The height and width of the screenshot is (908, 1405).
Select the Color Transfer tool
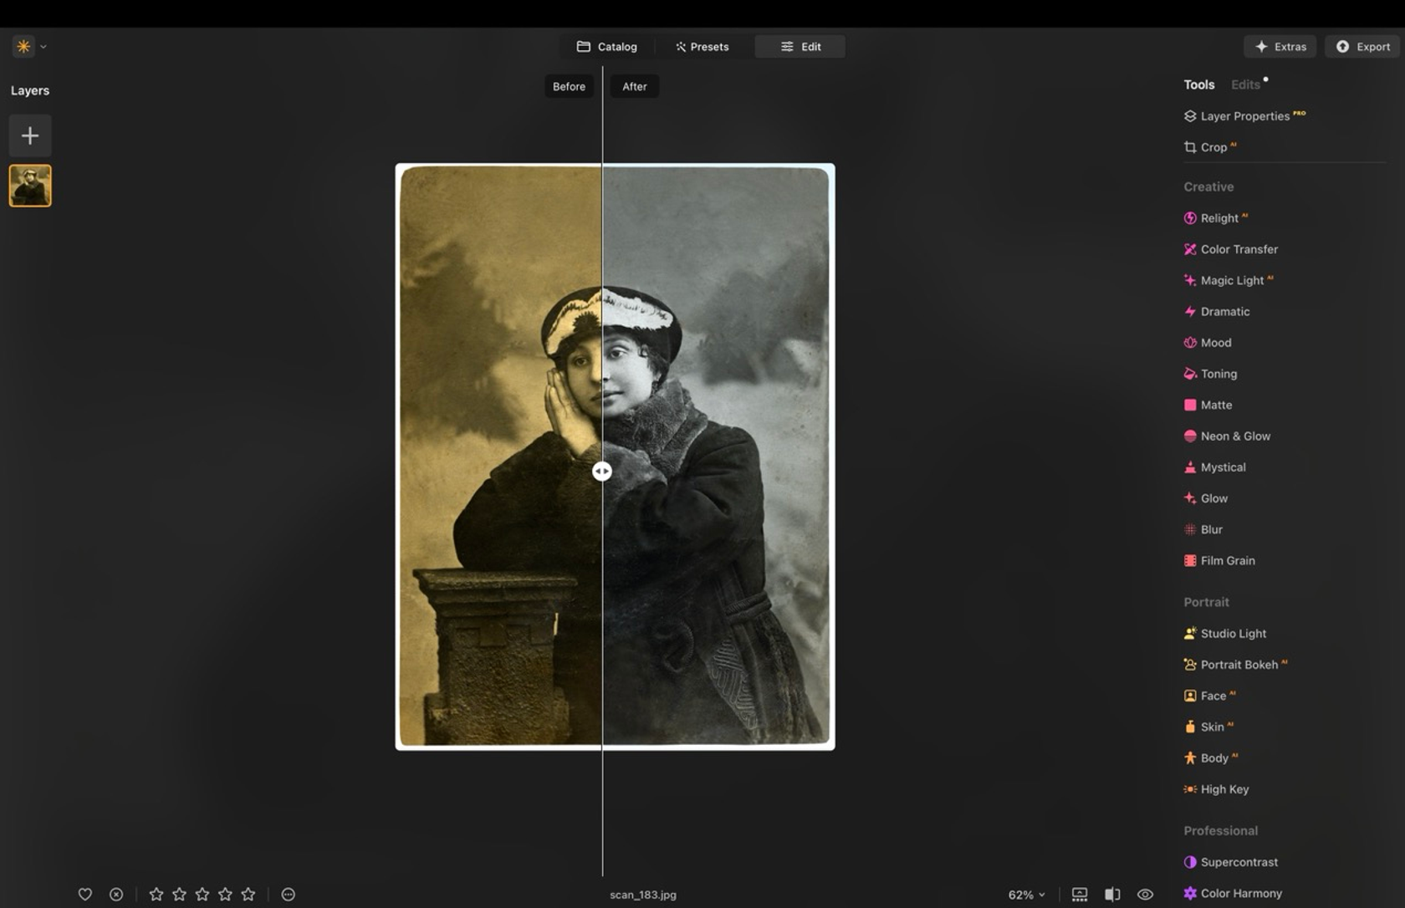tap(1238, 249)
